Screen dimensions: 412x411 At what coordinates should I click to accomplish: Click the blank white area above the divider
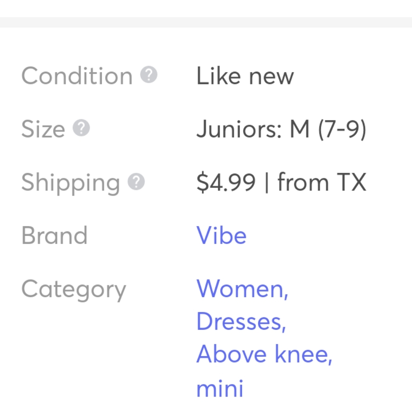pos(206,8)
